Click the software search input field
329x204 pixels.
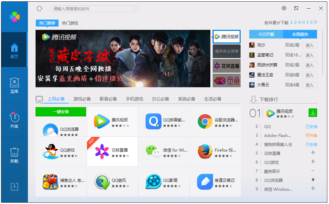point(94,8)
